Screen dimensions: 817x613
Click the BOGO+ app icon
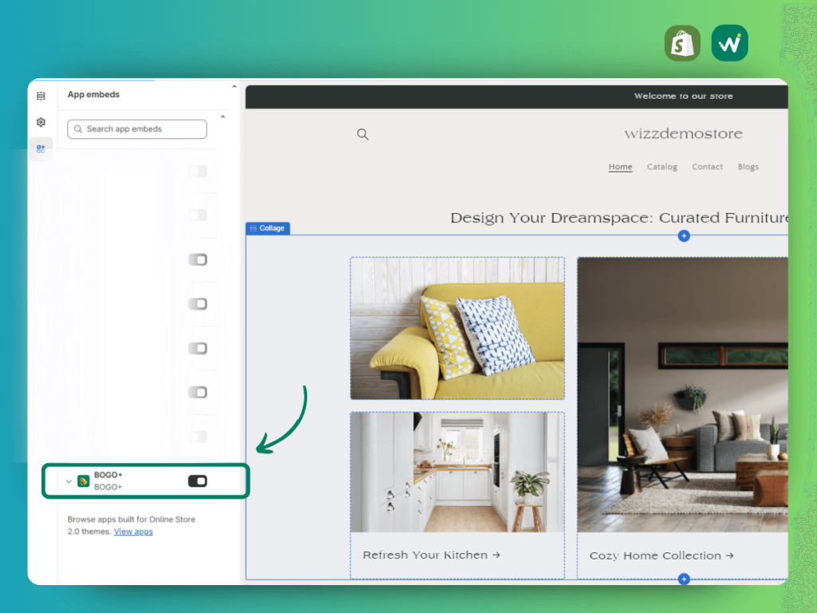(83, 481)
